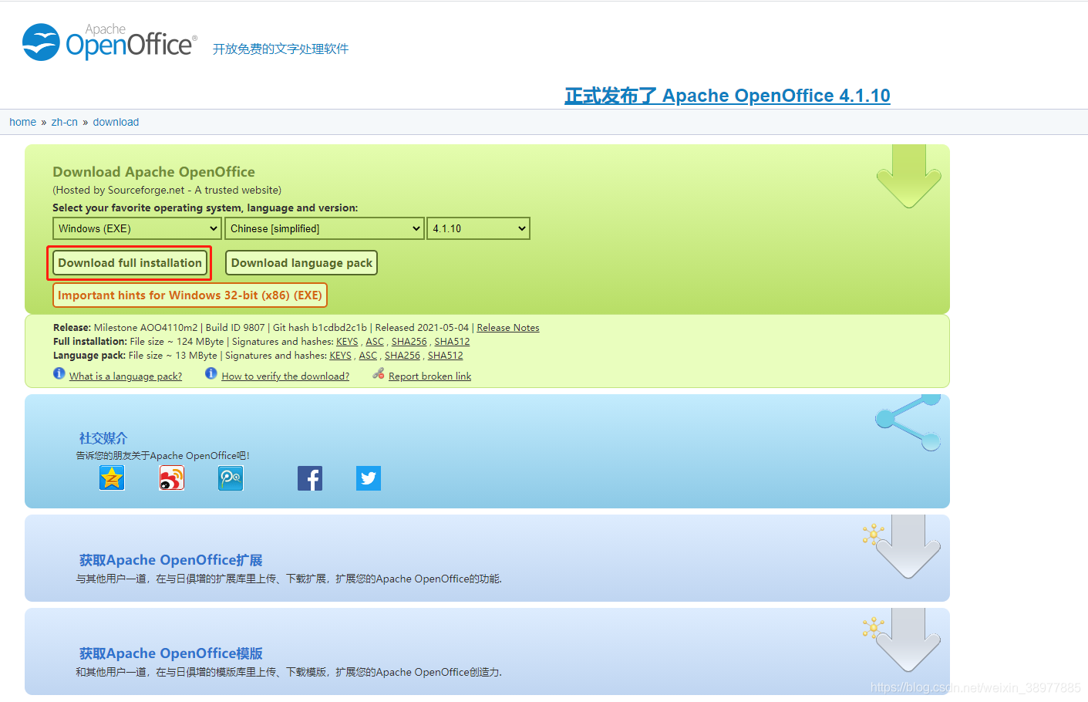Click info icon beside verify download

pos(211,374)
